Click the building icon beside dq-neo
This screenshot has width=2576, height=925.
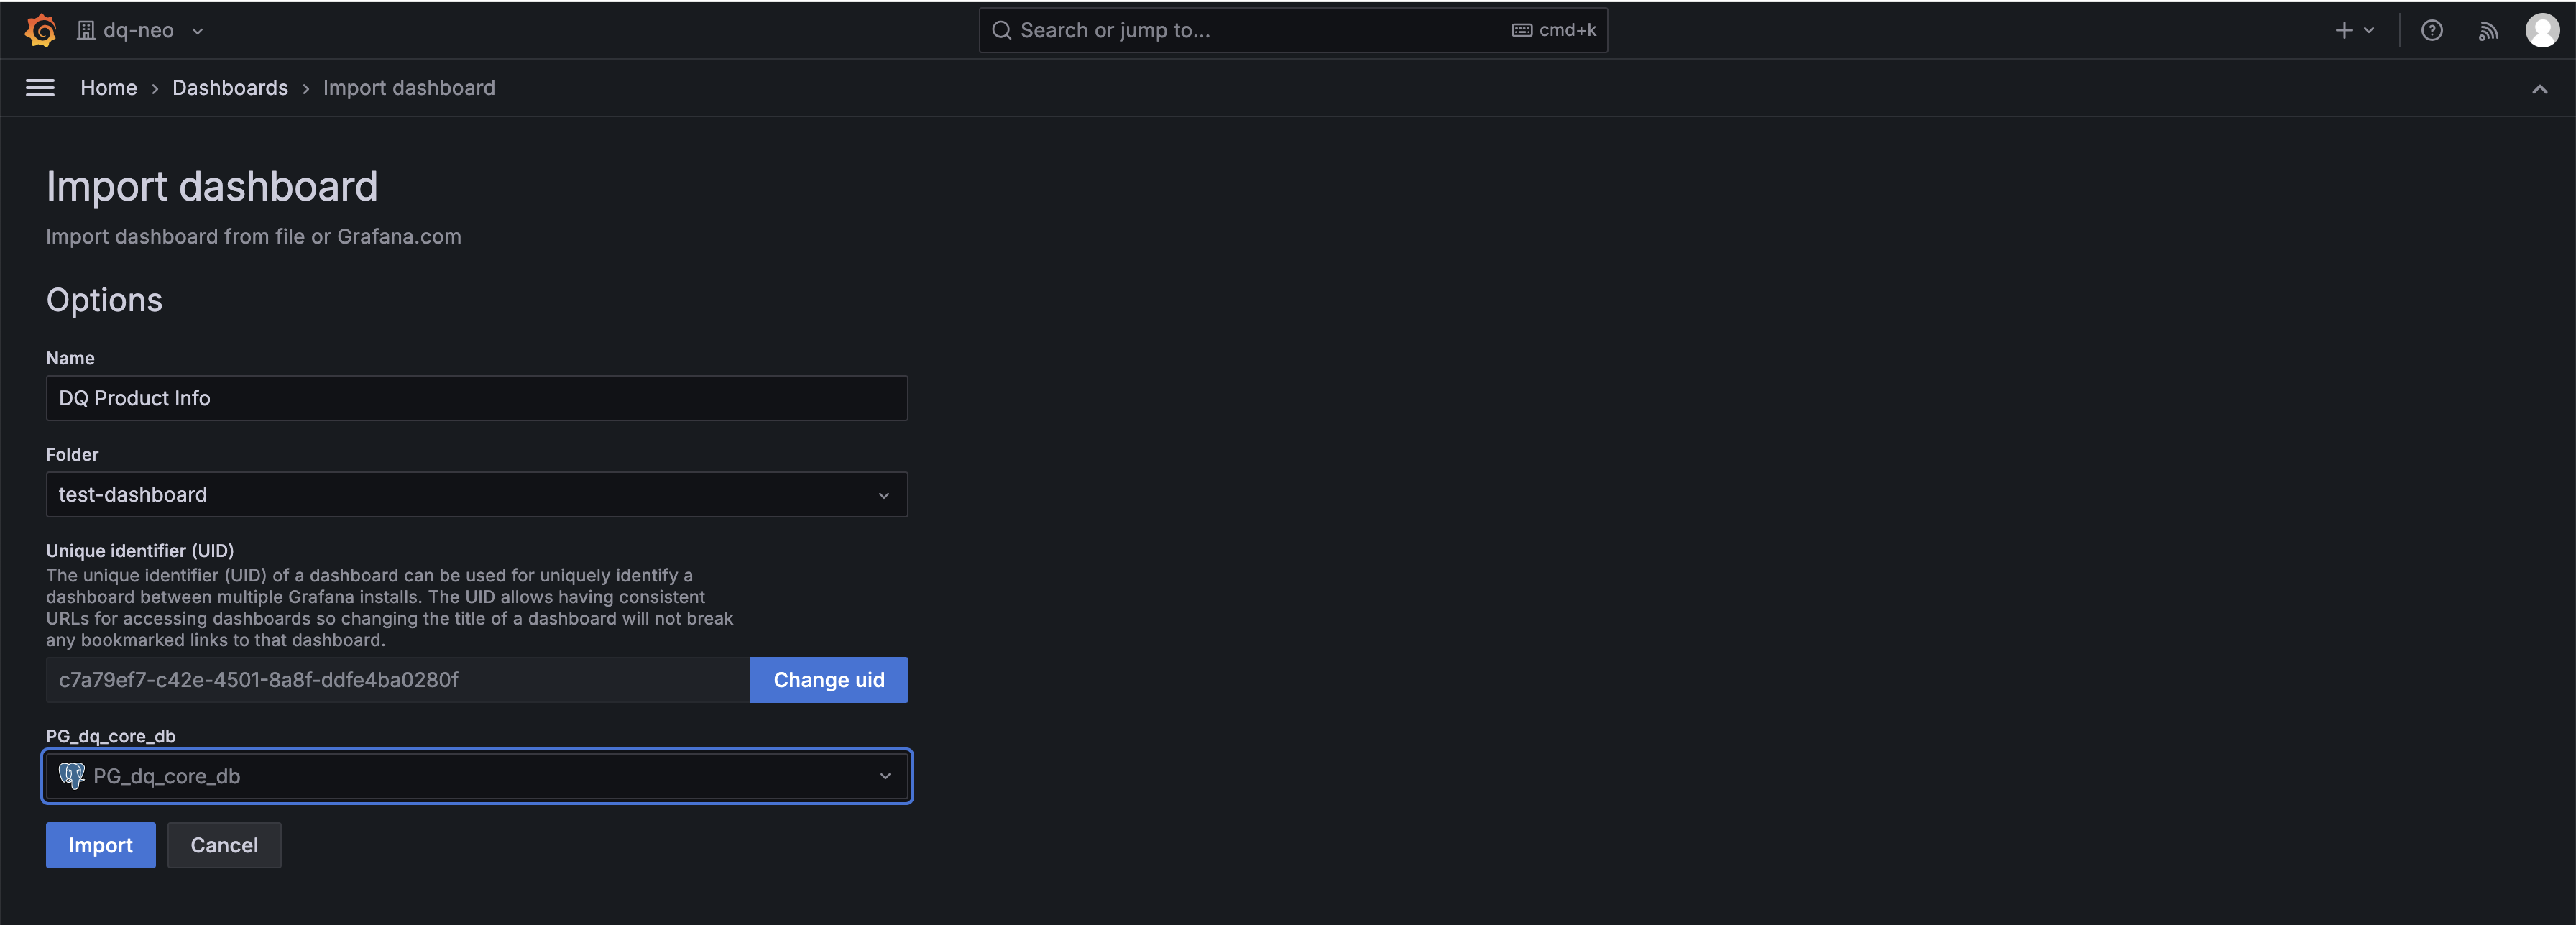pyautogui.click(x=86, y=30)
